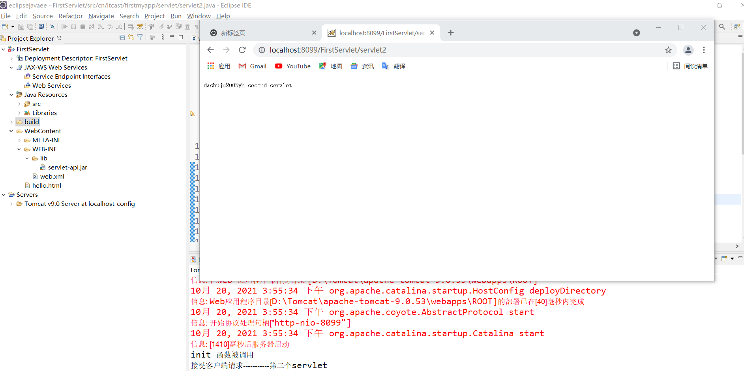
Task: Toggle Link with Editor in Project Explorer
Action: point(131,38)
